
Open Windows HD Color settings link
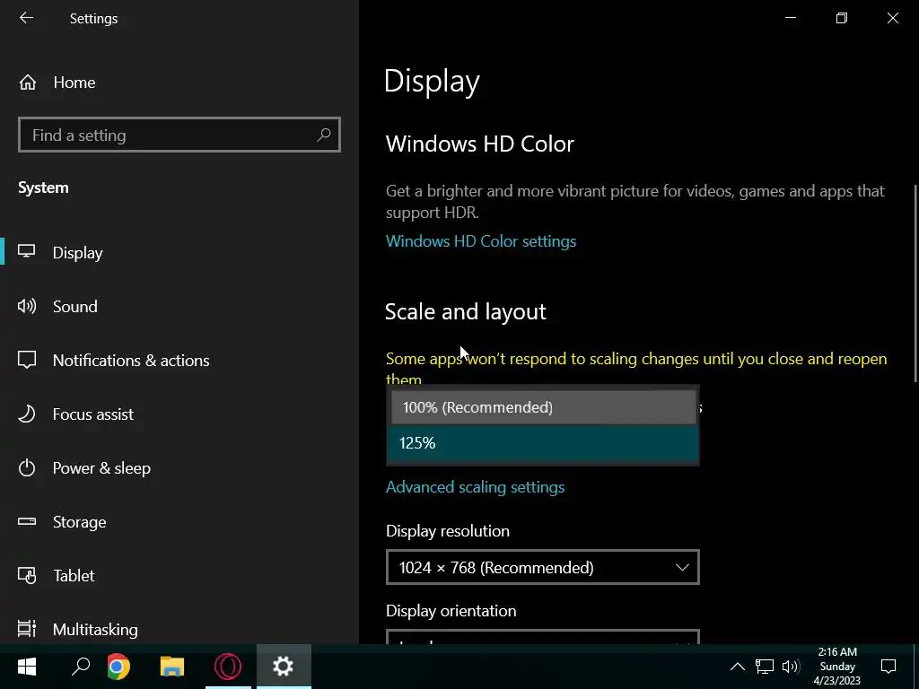click(x=481, y=241)
